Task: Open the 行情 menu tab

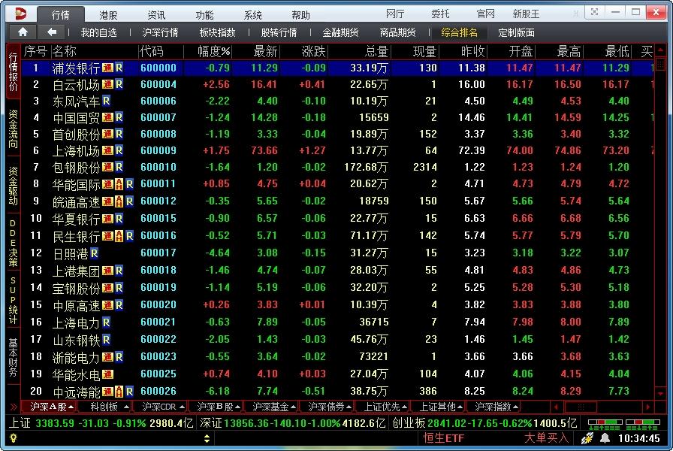Action: [61, 15]
